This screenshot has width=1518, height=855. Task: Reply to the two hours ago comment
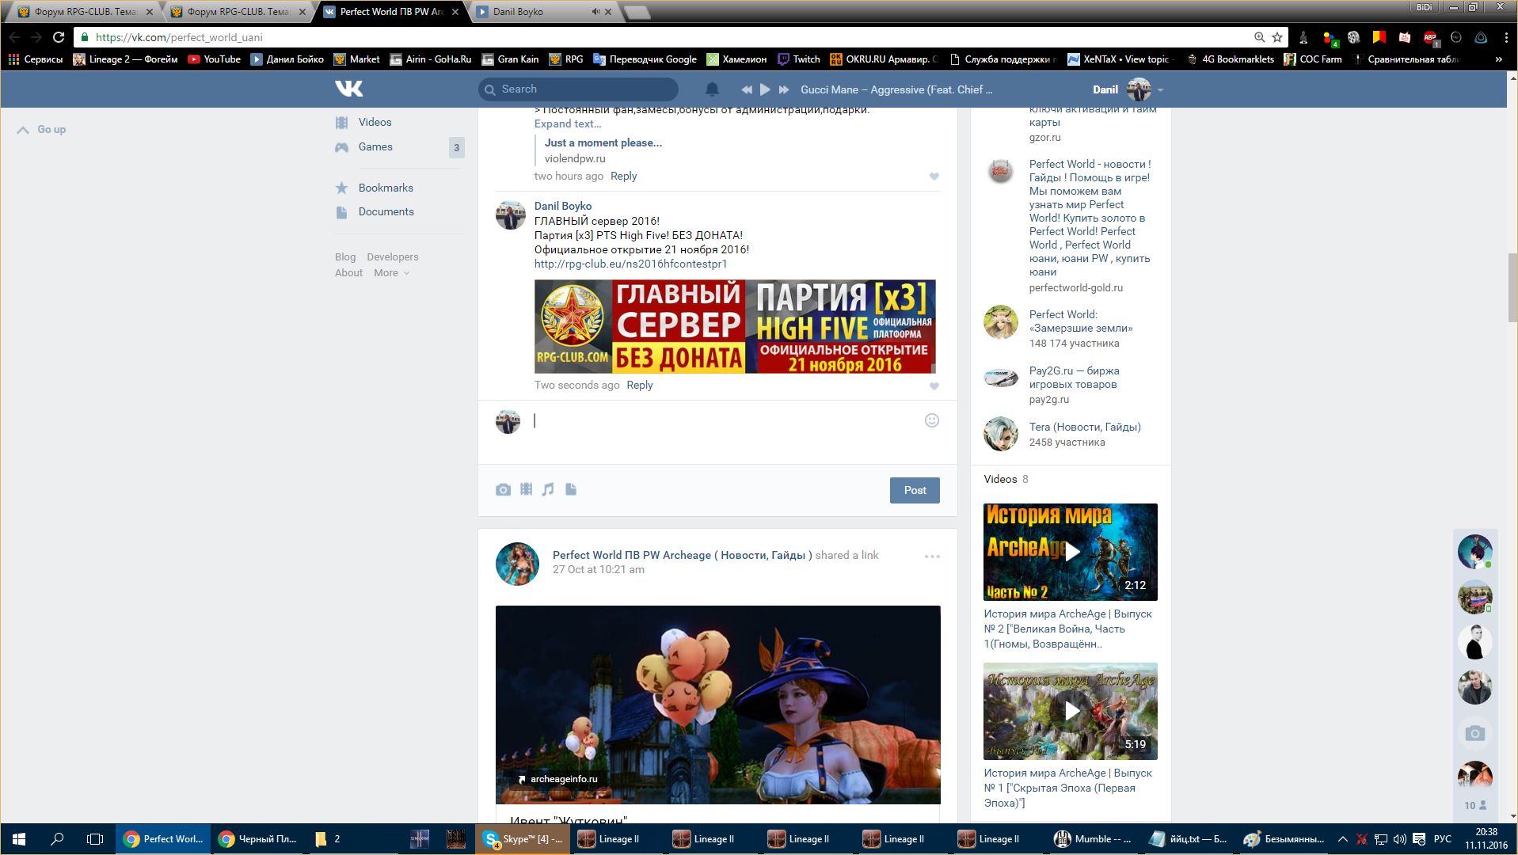tap(624, 176)
